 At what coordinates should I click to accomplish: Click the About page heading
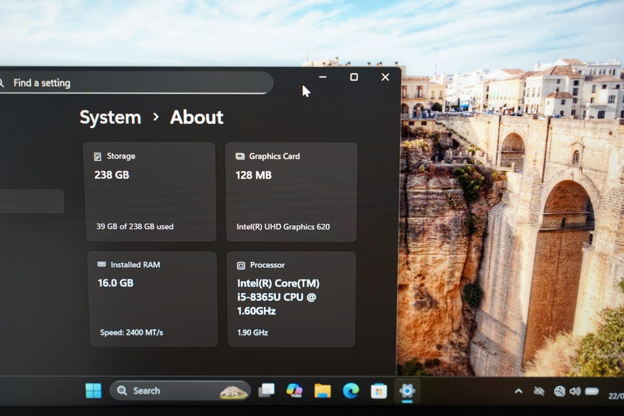(x=196, y=118)
